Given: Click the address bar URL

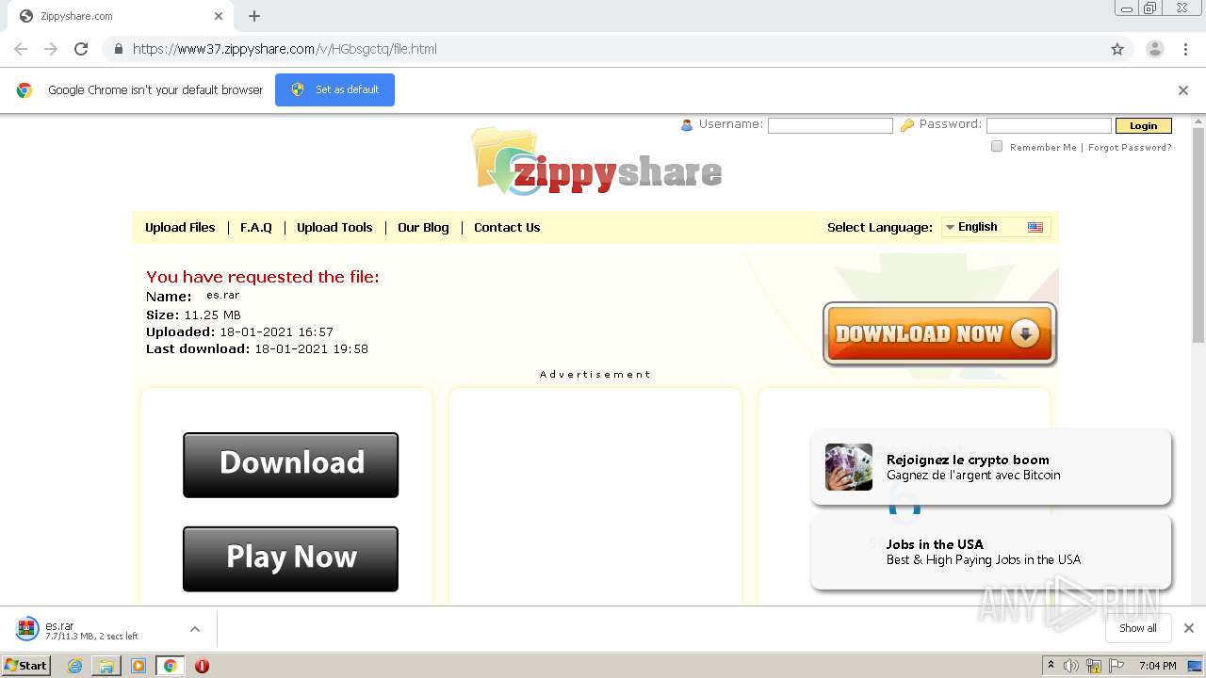Looking at the screenshot, I should [x=285, y=49].
